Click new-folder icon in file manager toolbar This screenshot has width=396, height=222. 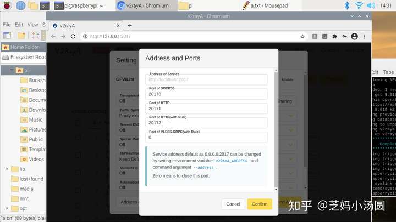(21, 36)
